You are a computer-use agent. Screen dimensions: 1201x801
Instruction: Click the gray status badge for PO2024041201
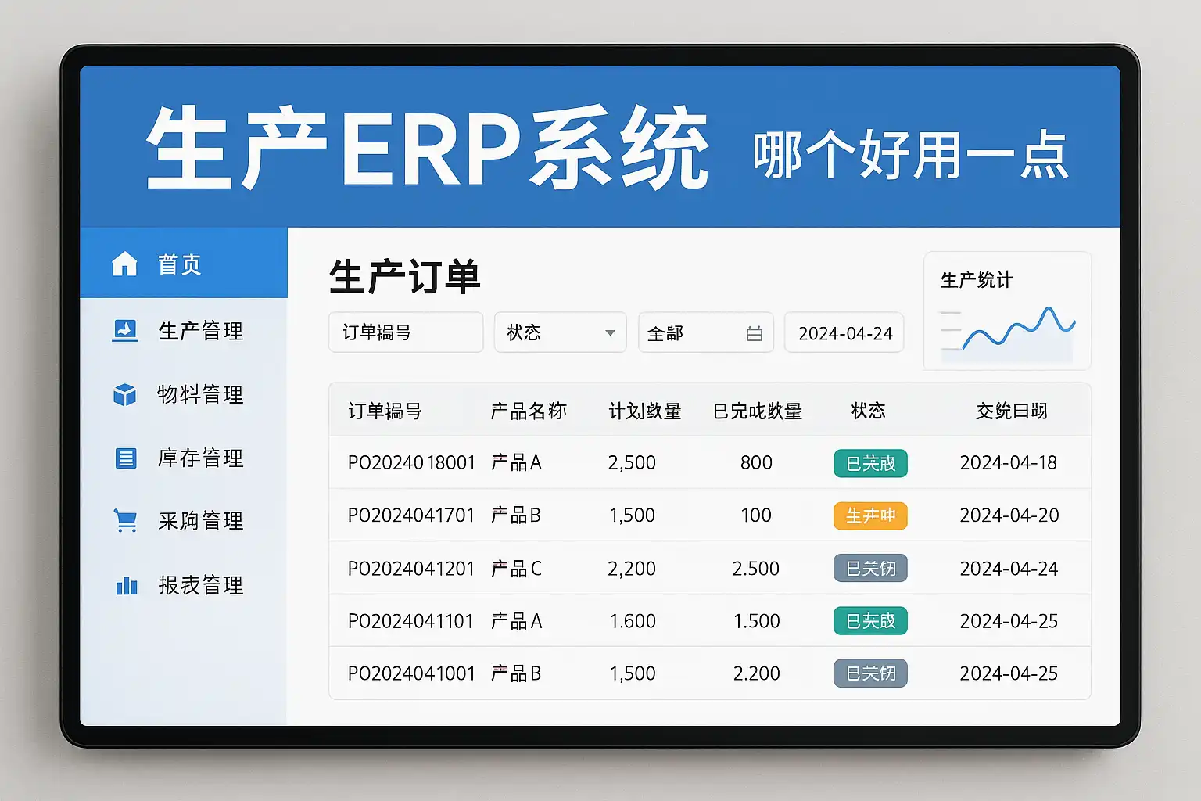pyautogui.click(x=870, y=568)
